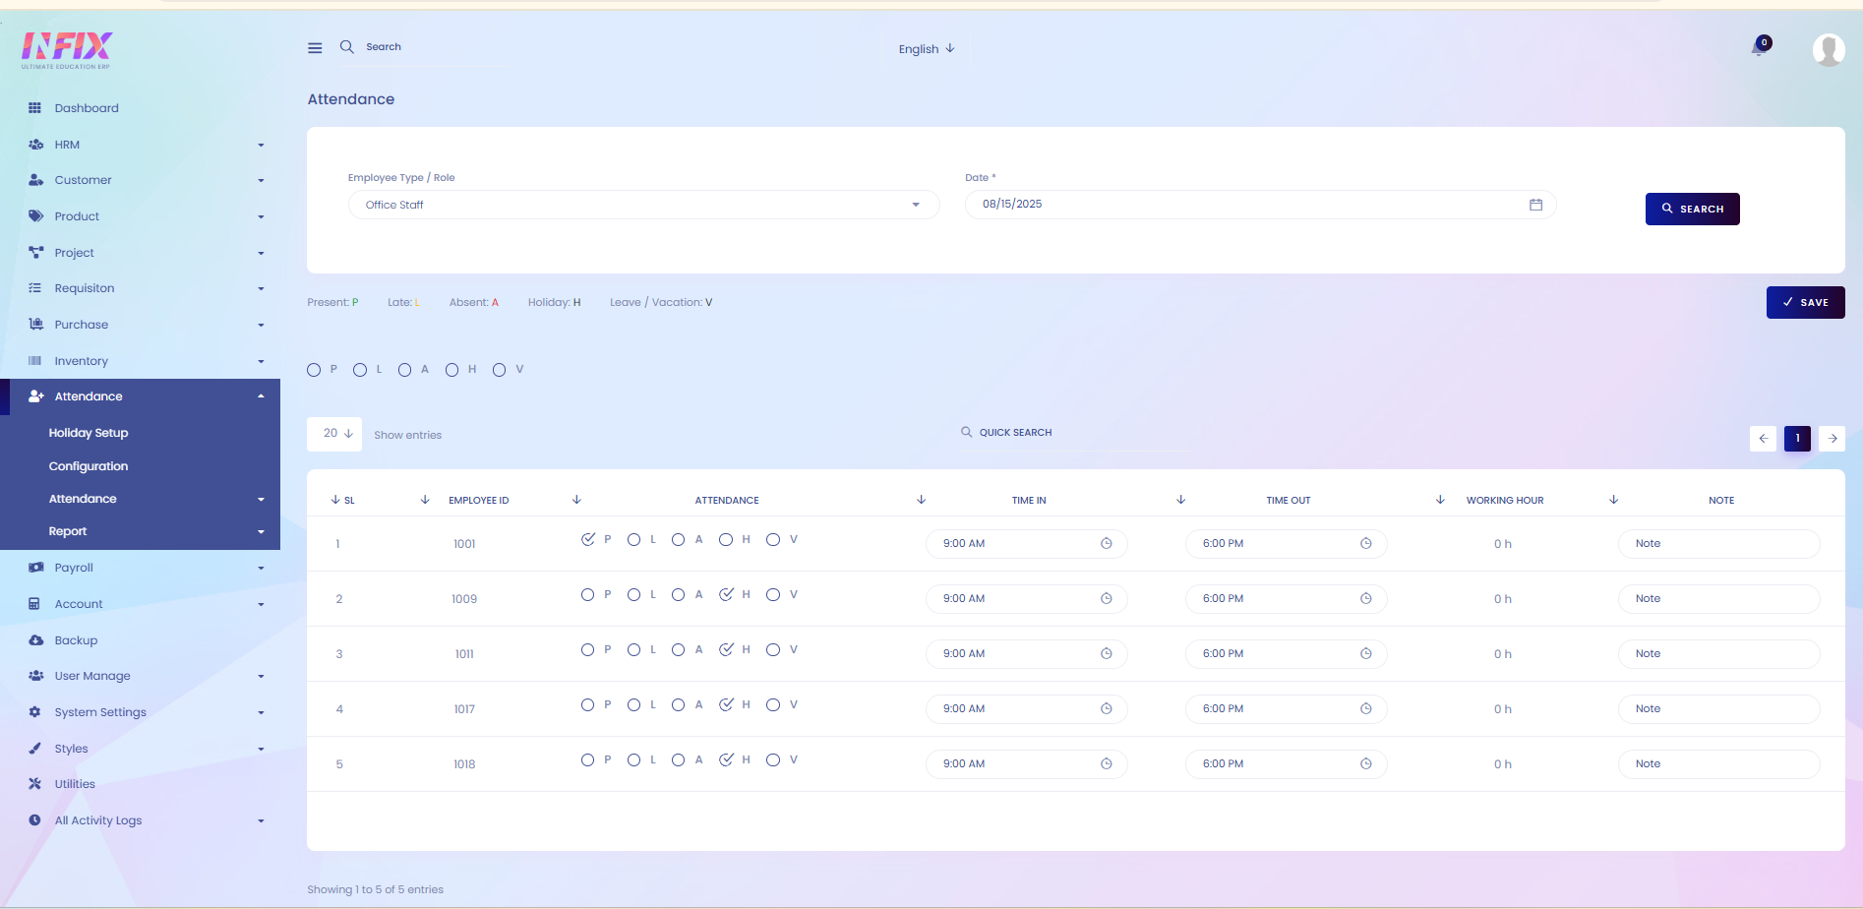Click page number 1 button
Screen dimensions: 1863x909
tap(1797, 439)
